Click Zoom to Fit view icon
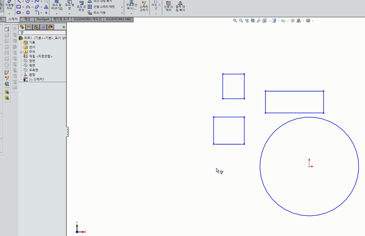Screen dimensions: 365x236 pyautogui.click(x=235, y=21)
